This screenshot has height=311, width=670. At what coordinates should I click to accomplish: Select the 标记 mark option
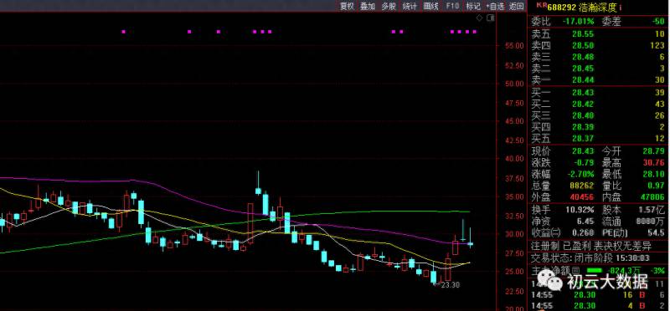click(x=473, y=6)
